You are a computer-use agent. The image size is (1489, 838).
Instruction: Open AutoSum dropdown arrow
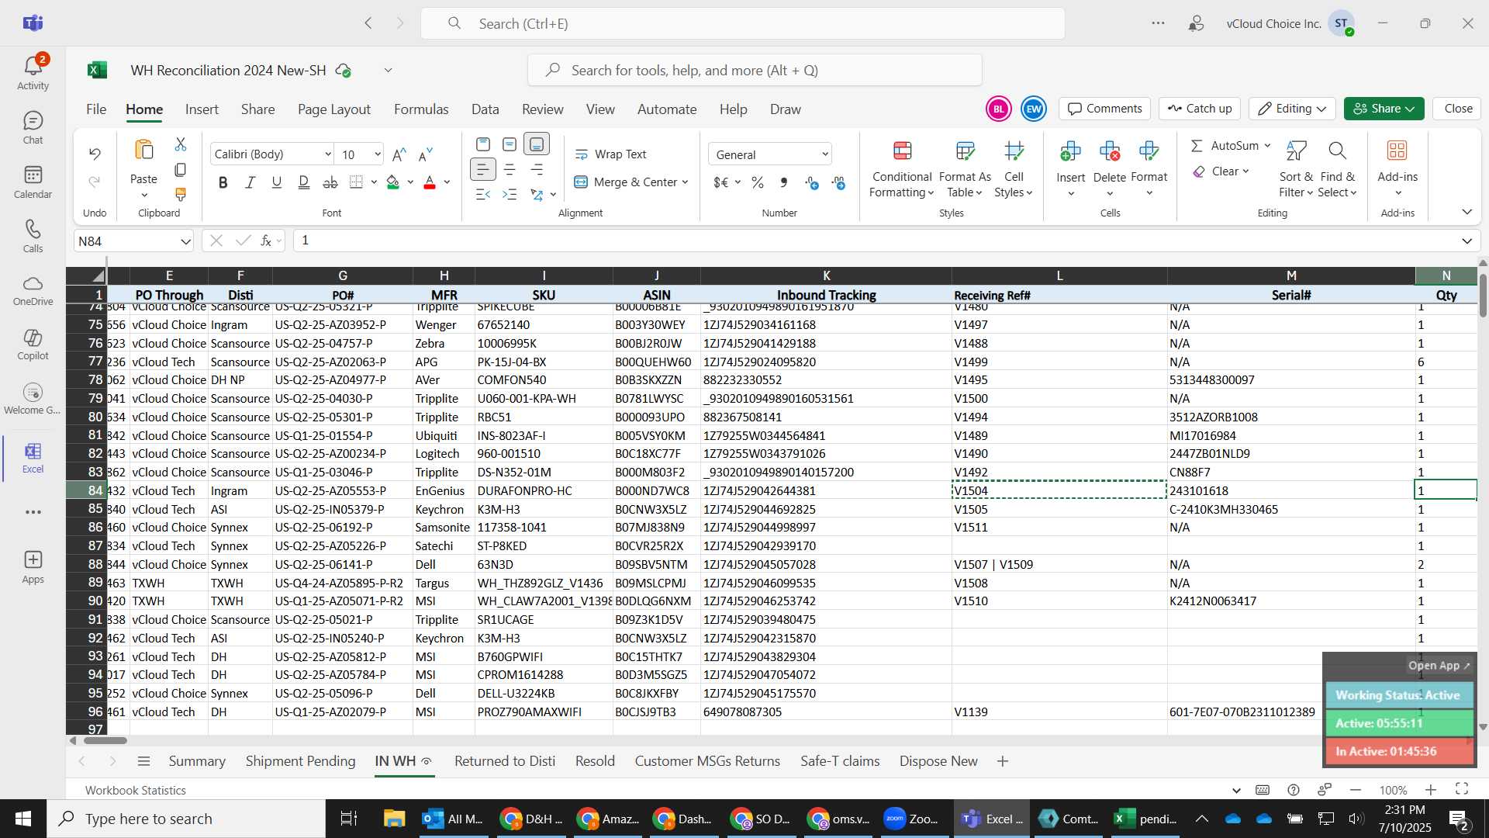1267,146
